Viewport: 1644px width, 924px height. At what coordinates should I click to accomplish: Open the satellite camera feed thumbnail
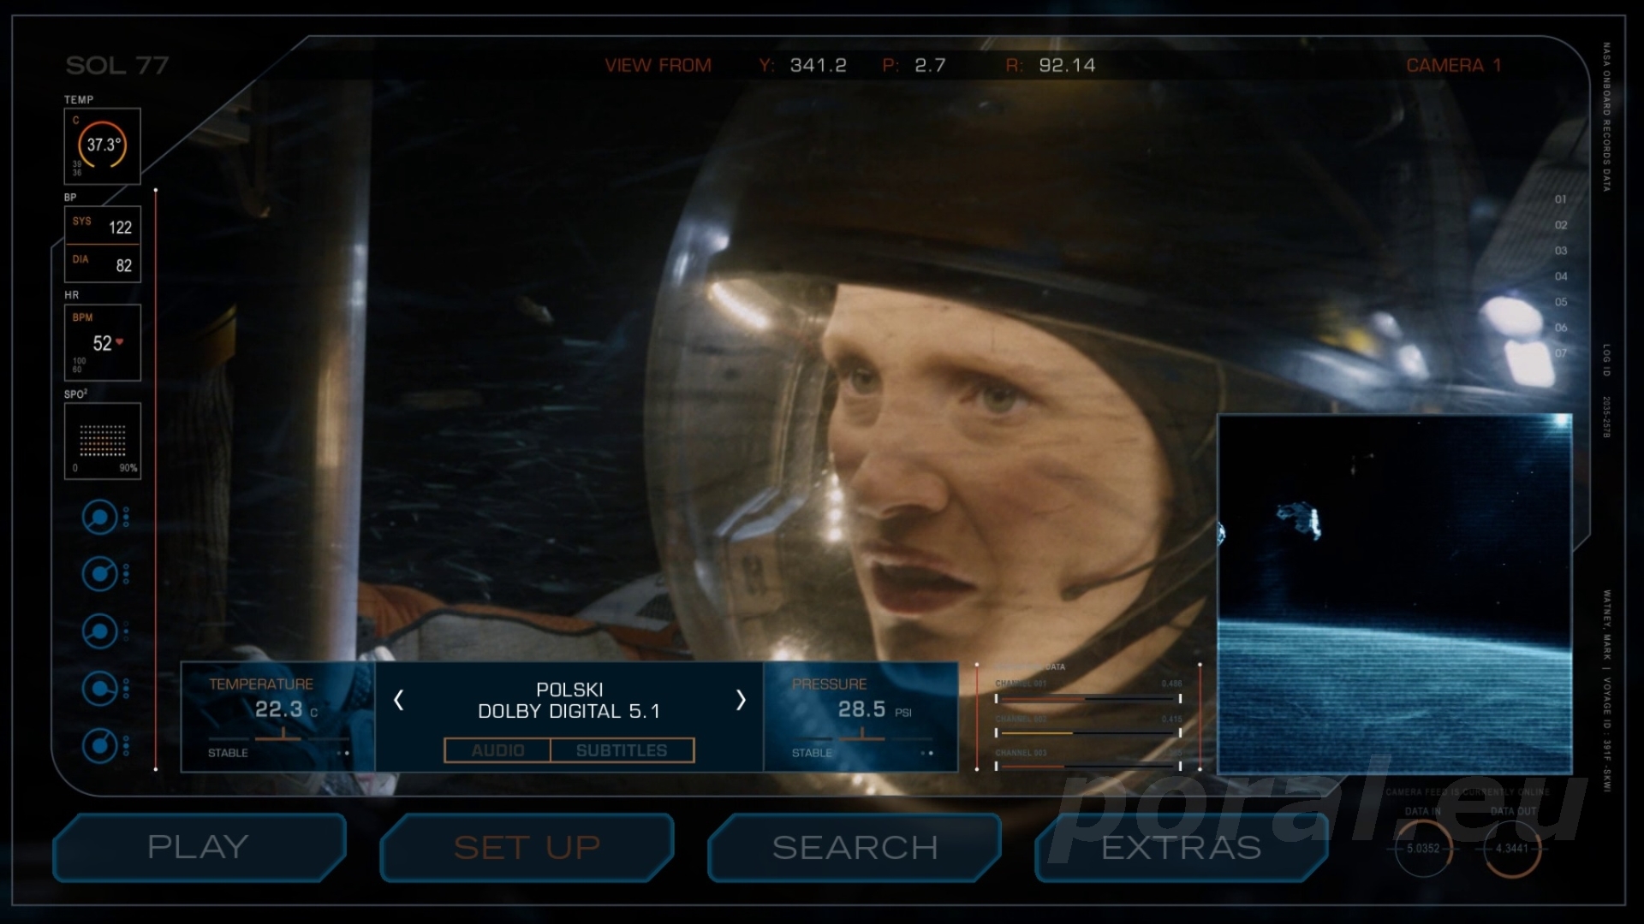point(1395,595)
